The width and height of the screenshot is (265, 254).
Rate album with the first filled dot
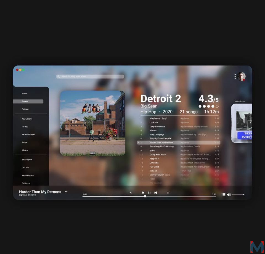(200, 106)
